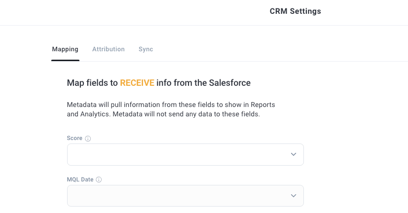Click the info icon beside MQL Date
The image size is (408, 213).
(x=99, y=179)
